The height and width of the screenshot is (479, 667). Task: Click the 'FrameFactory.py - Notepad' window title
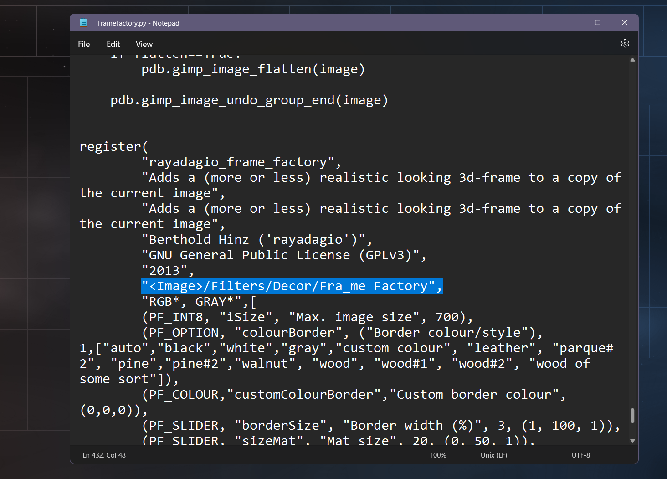139,23
